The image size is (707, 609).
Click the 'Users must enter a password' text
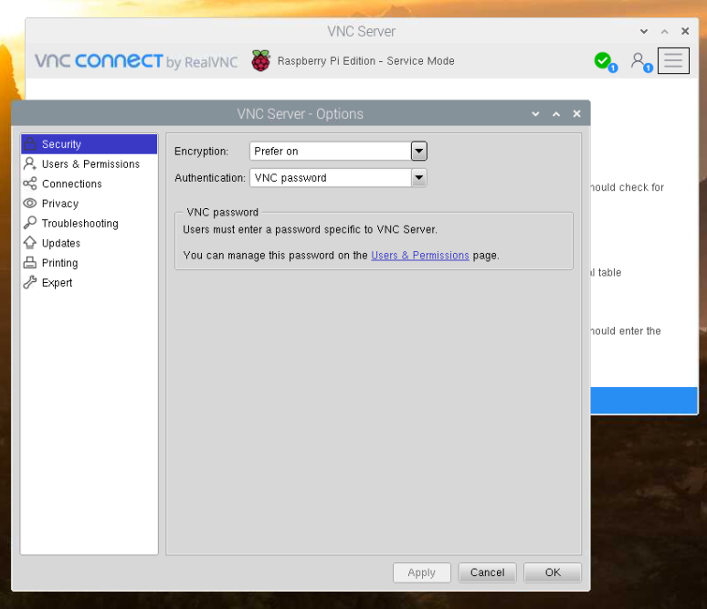click(x=310, y=229)
